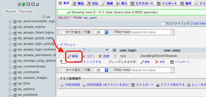206x97 pixels.
Task: Click the sort direction triangle in header
Action: [x=107, y=50]
